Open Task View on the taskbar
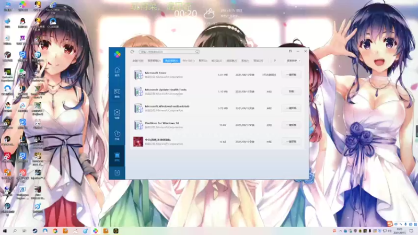The image size is (418, 235). point(25,231)
